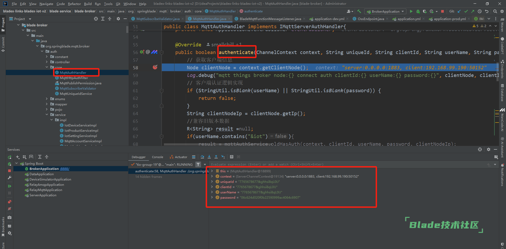Expand the constant package
The image size is (506, 249).
coord(47,57)
